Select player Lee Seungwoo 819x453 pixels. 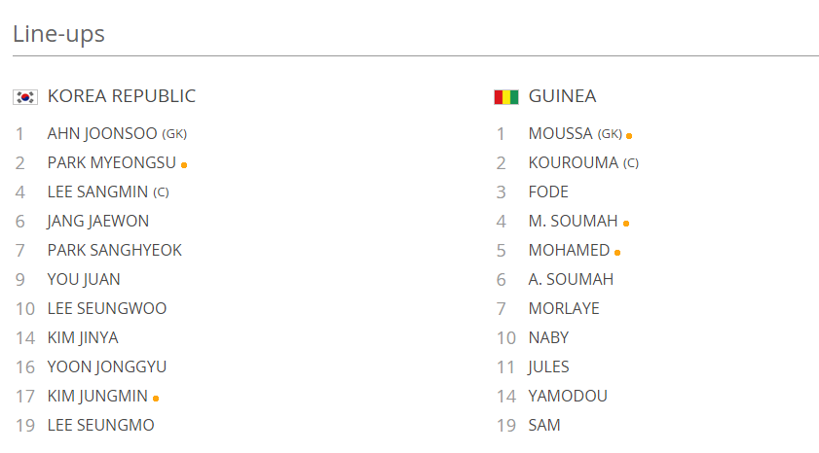pos(106,308)
